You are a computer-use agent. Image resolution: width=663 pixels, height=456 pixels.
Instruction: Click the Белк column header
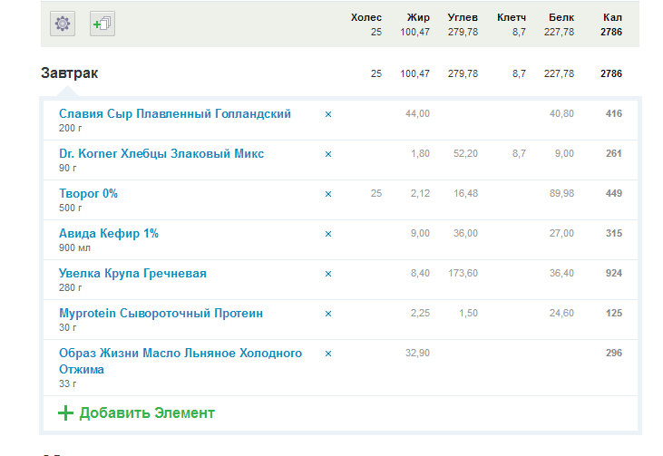561,18
